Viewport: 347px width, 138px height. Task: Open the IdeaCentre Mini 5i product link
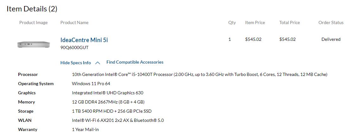(84, 40)
